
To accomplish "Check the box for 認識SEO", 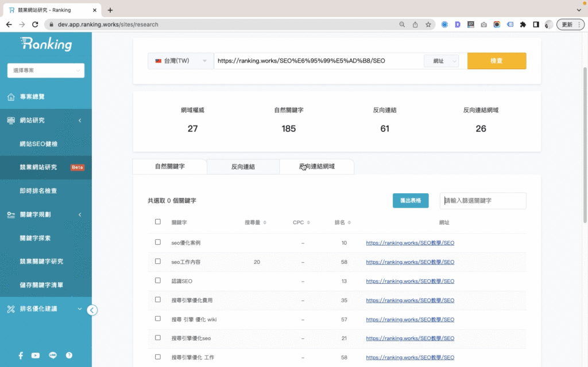I will click(x=158, y=280).
